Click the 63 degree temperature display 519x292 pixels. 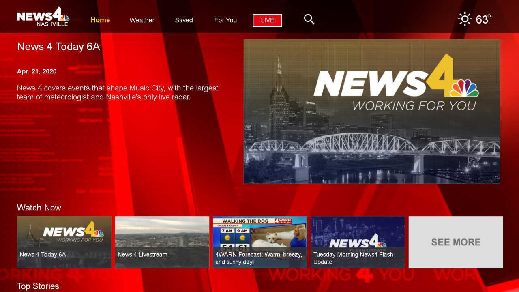[x=483, y=19]
